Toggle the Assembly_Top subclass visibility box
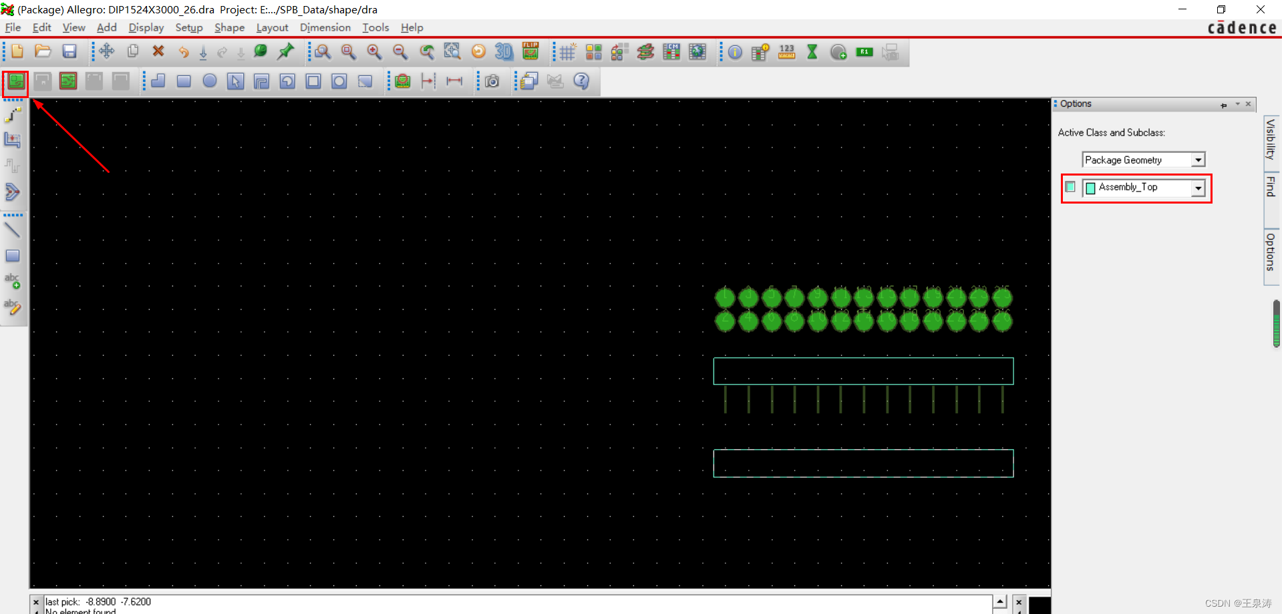Image resolution: width=1282 pixels, height=614 pixels. pos(1070,187)
